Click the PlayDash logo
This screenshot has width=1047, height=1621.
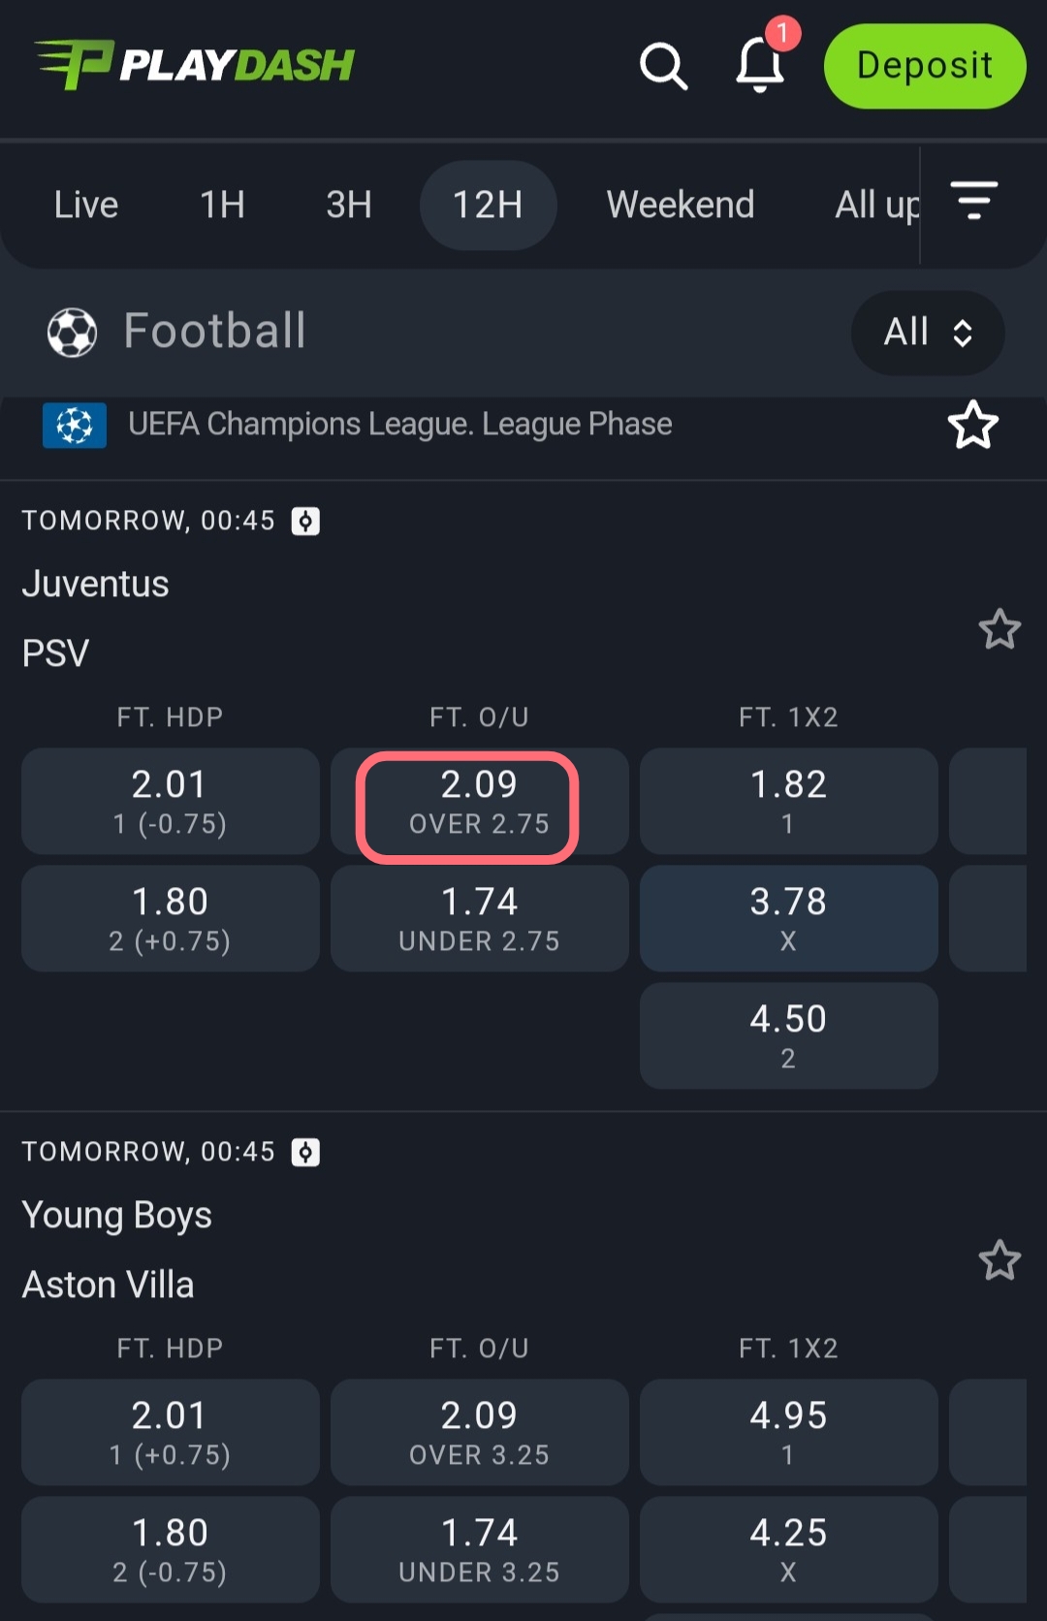[x=195, y=65]
